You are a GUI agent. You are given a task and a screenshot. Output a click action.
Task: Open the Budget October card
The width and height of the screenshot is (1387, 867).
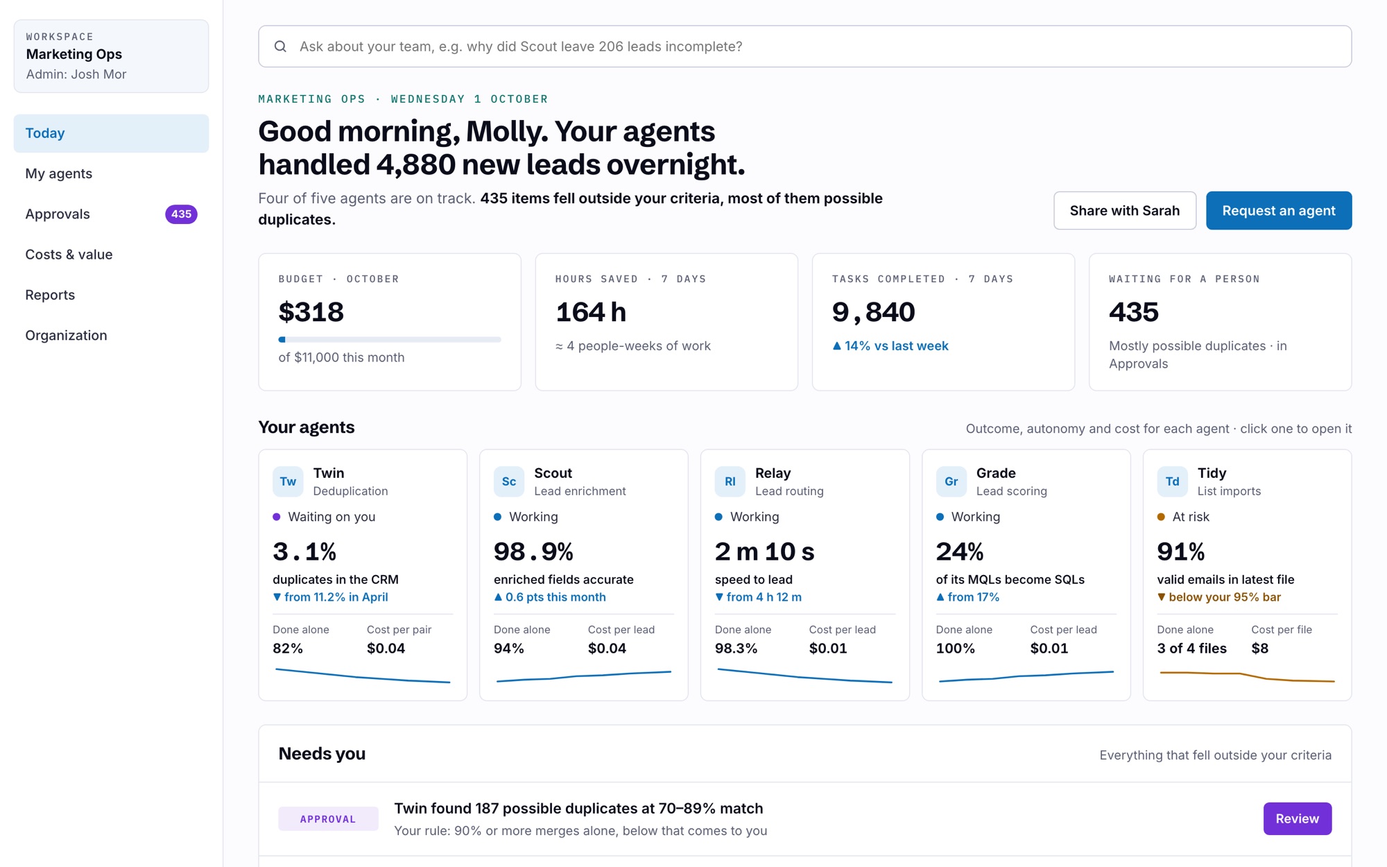tap(390, 322)
